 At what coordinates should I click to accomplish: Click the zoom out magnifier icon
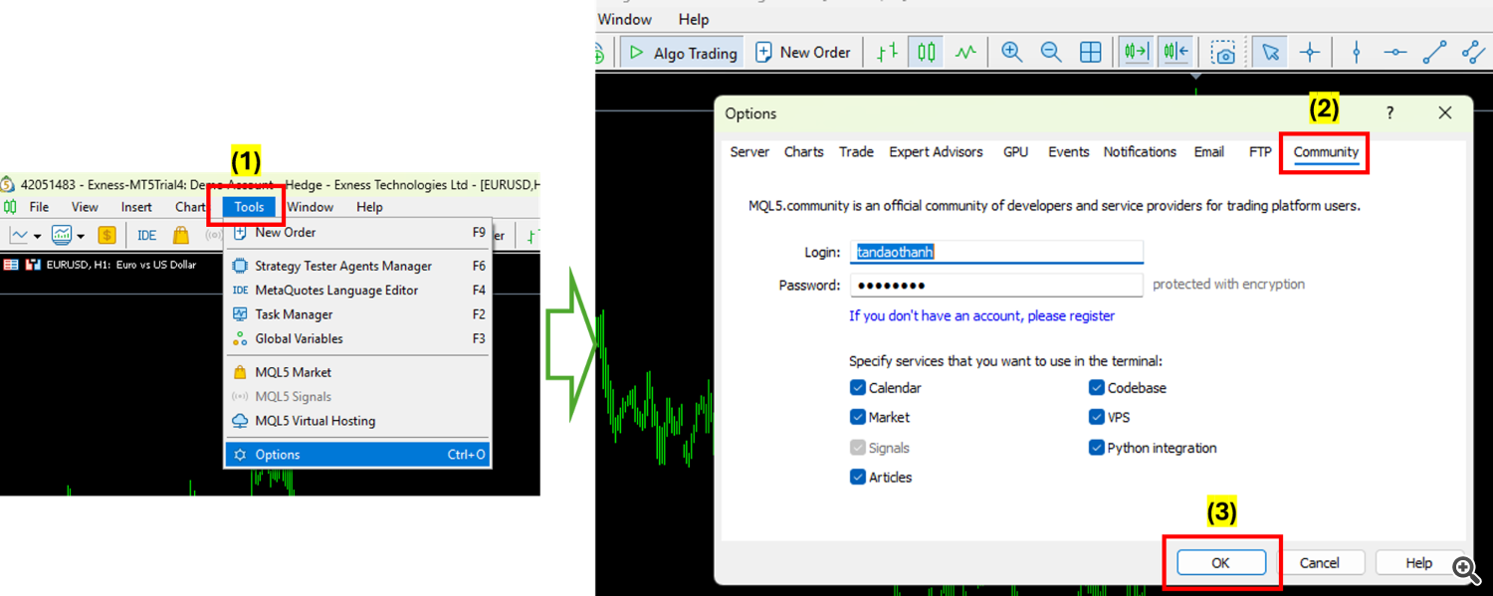pos(1051,53)
